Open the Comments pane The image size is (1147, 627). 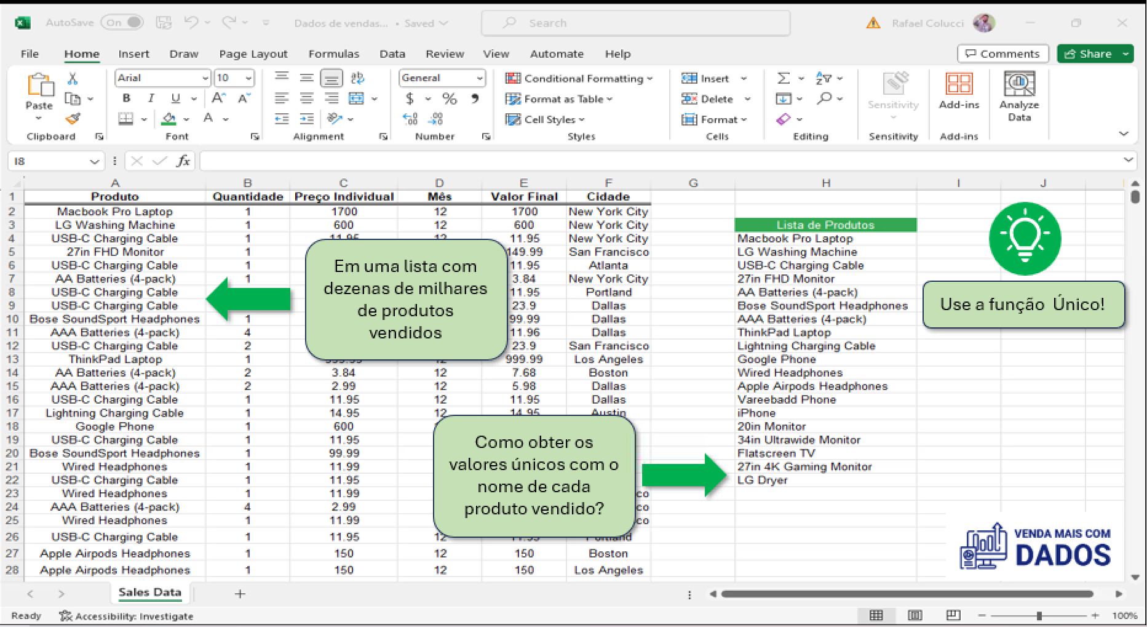click(1002, 54)
